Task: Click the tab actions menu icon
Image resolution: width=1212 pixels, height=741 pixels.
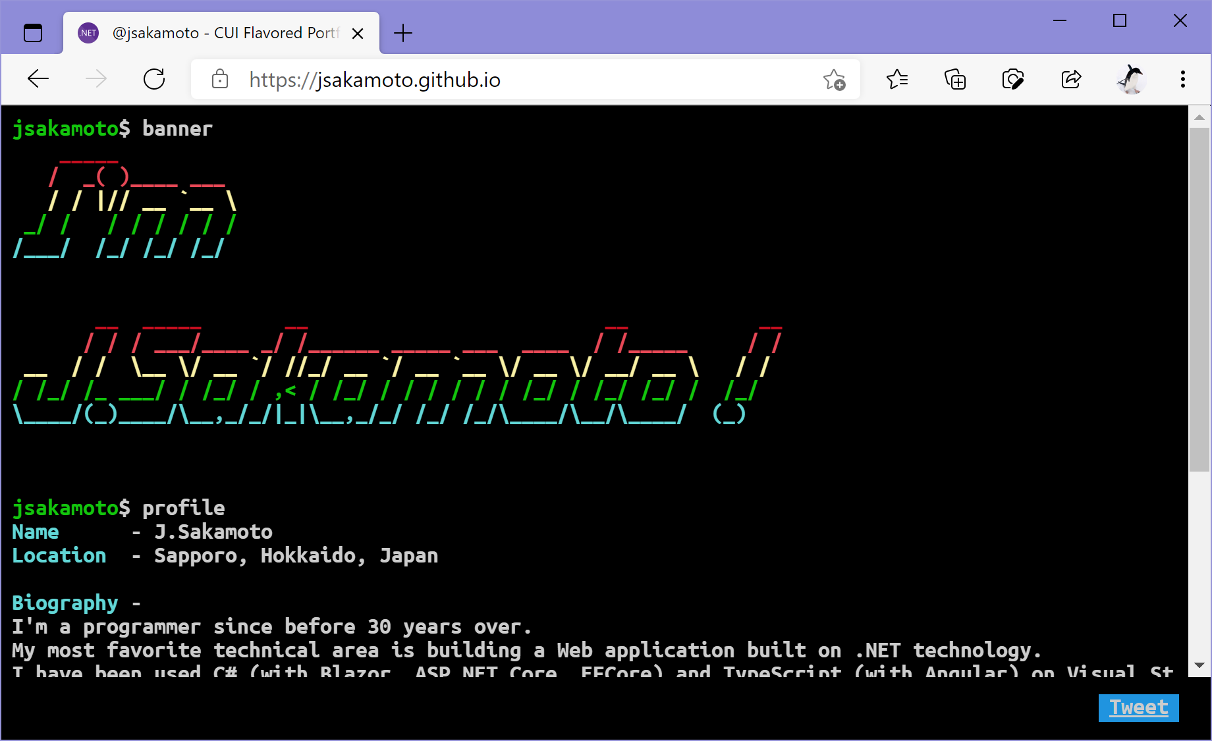Action: pyautogui.click(x=32, y=32)
